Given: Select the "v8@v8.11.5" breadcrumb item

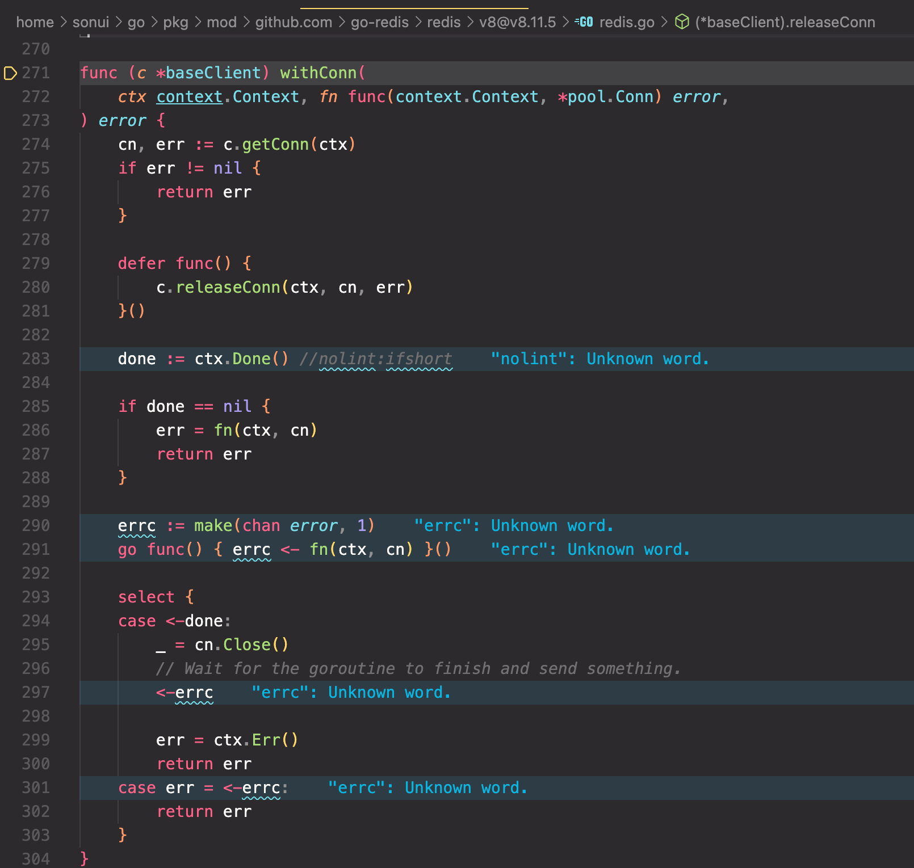Looking at the screenshot, I should click(x=517, y=22).
